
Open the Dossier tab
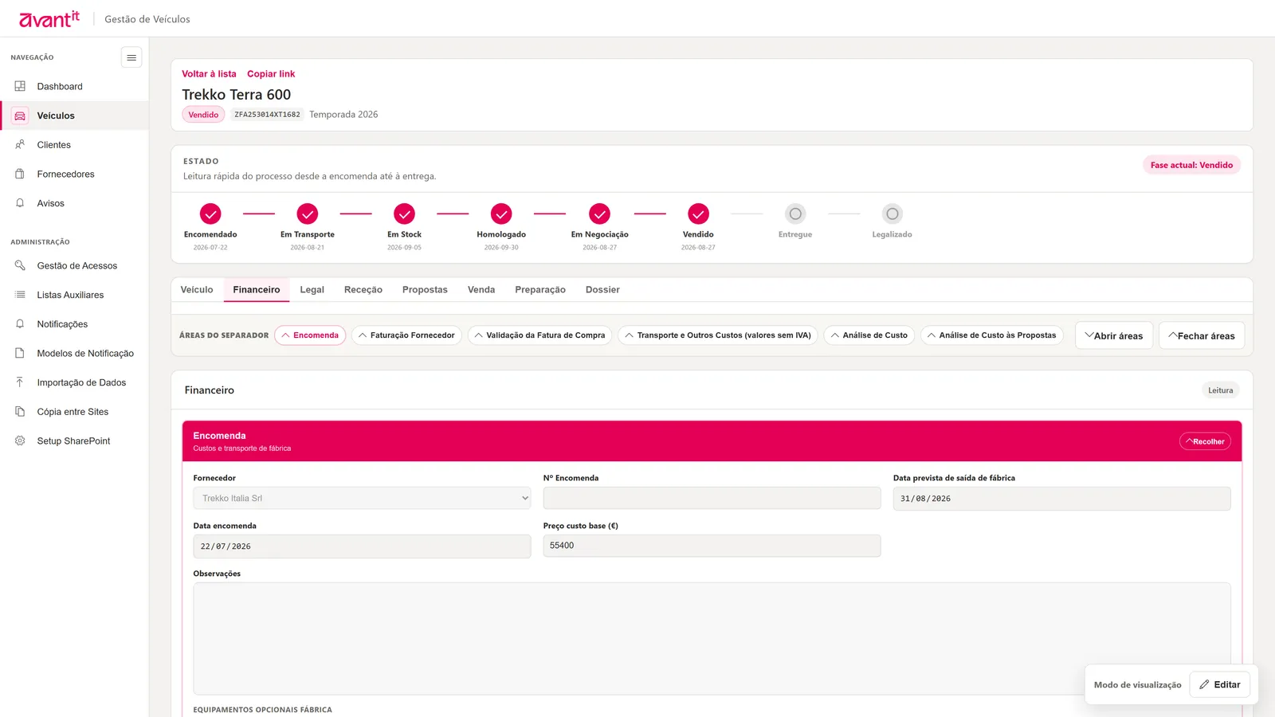[x=602, y=290]
